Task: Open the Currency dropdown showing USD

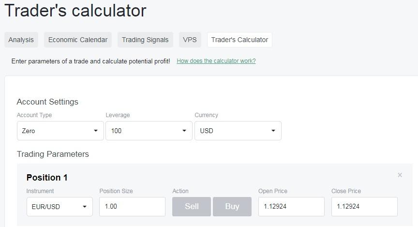Action: [238, 131]
